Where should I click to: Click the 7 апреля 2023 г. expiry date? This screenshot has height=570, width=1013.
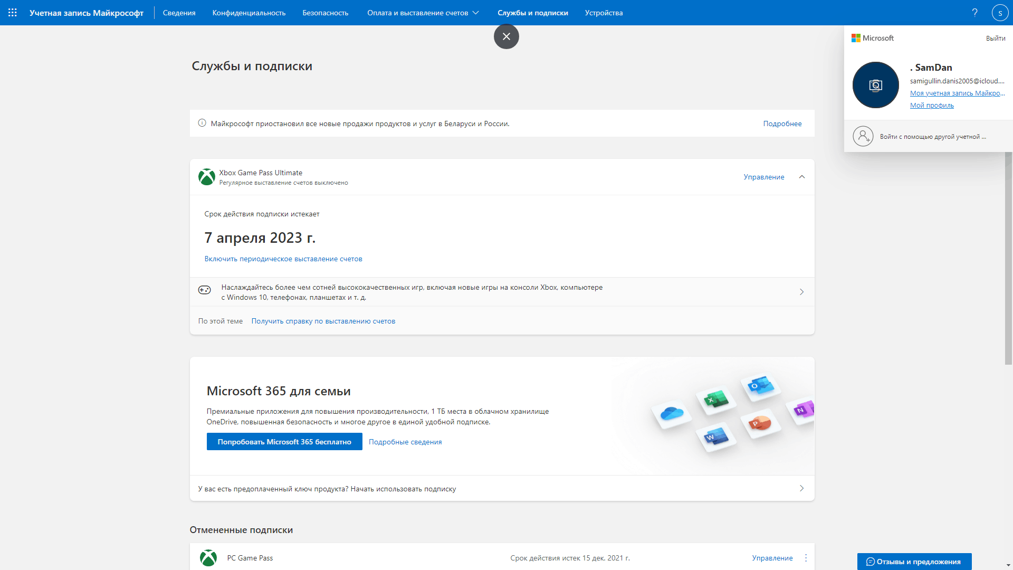(x=260, y=238)
